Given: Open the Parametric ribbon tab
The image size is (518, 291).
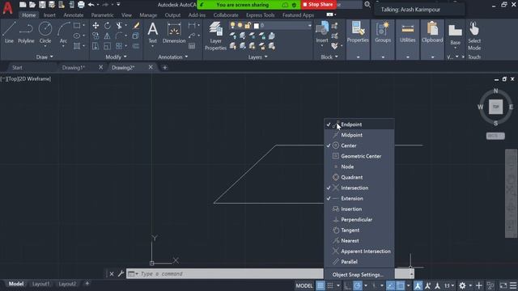Looking at the screenshot, I should [x=102, y=15].
